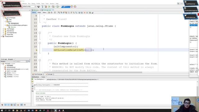
Task: Collapse the fold at line 14 comment
Action: pos(40,33)
